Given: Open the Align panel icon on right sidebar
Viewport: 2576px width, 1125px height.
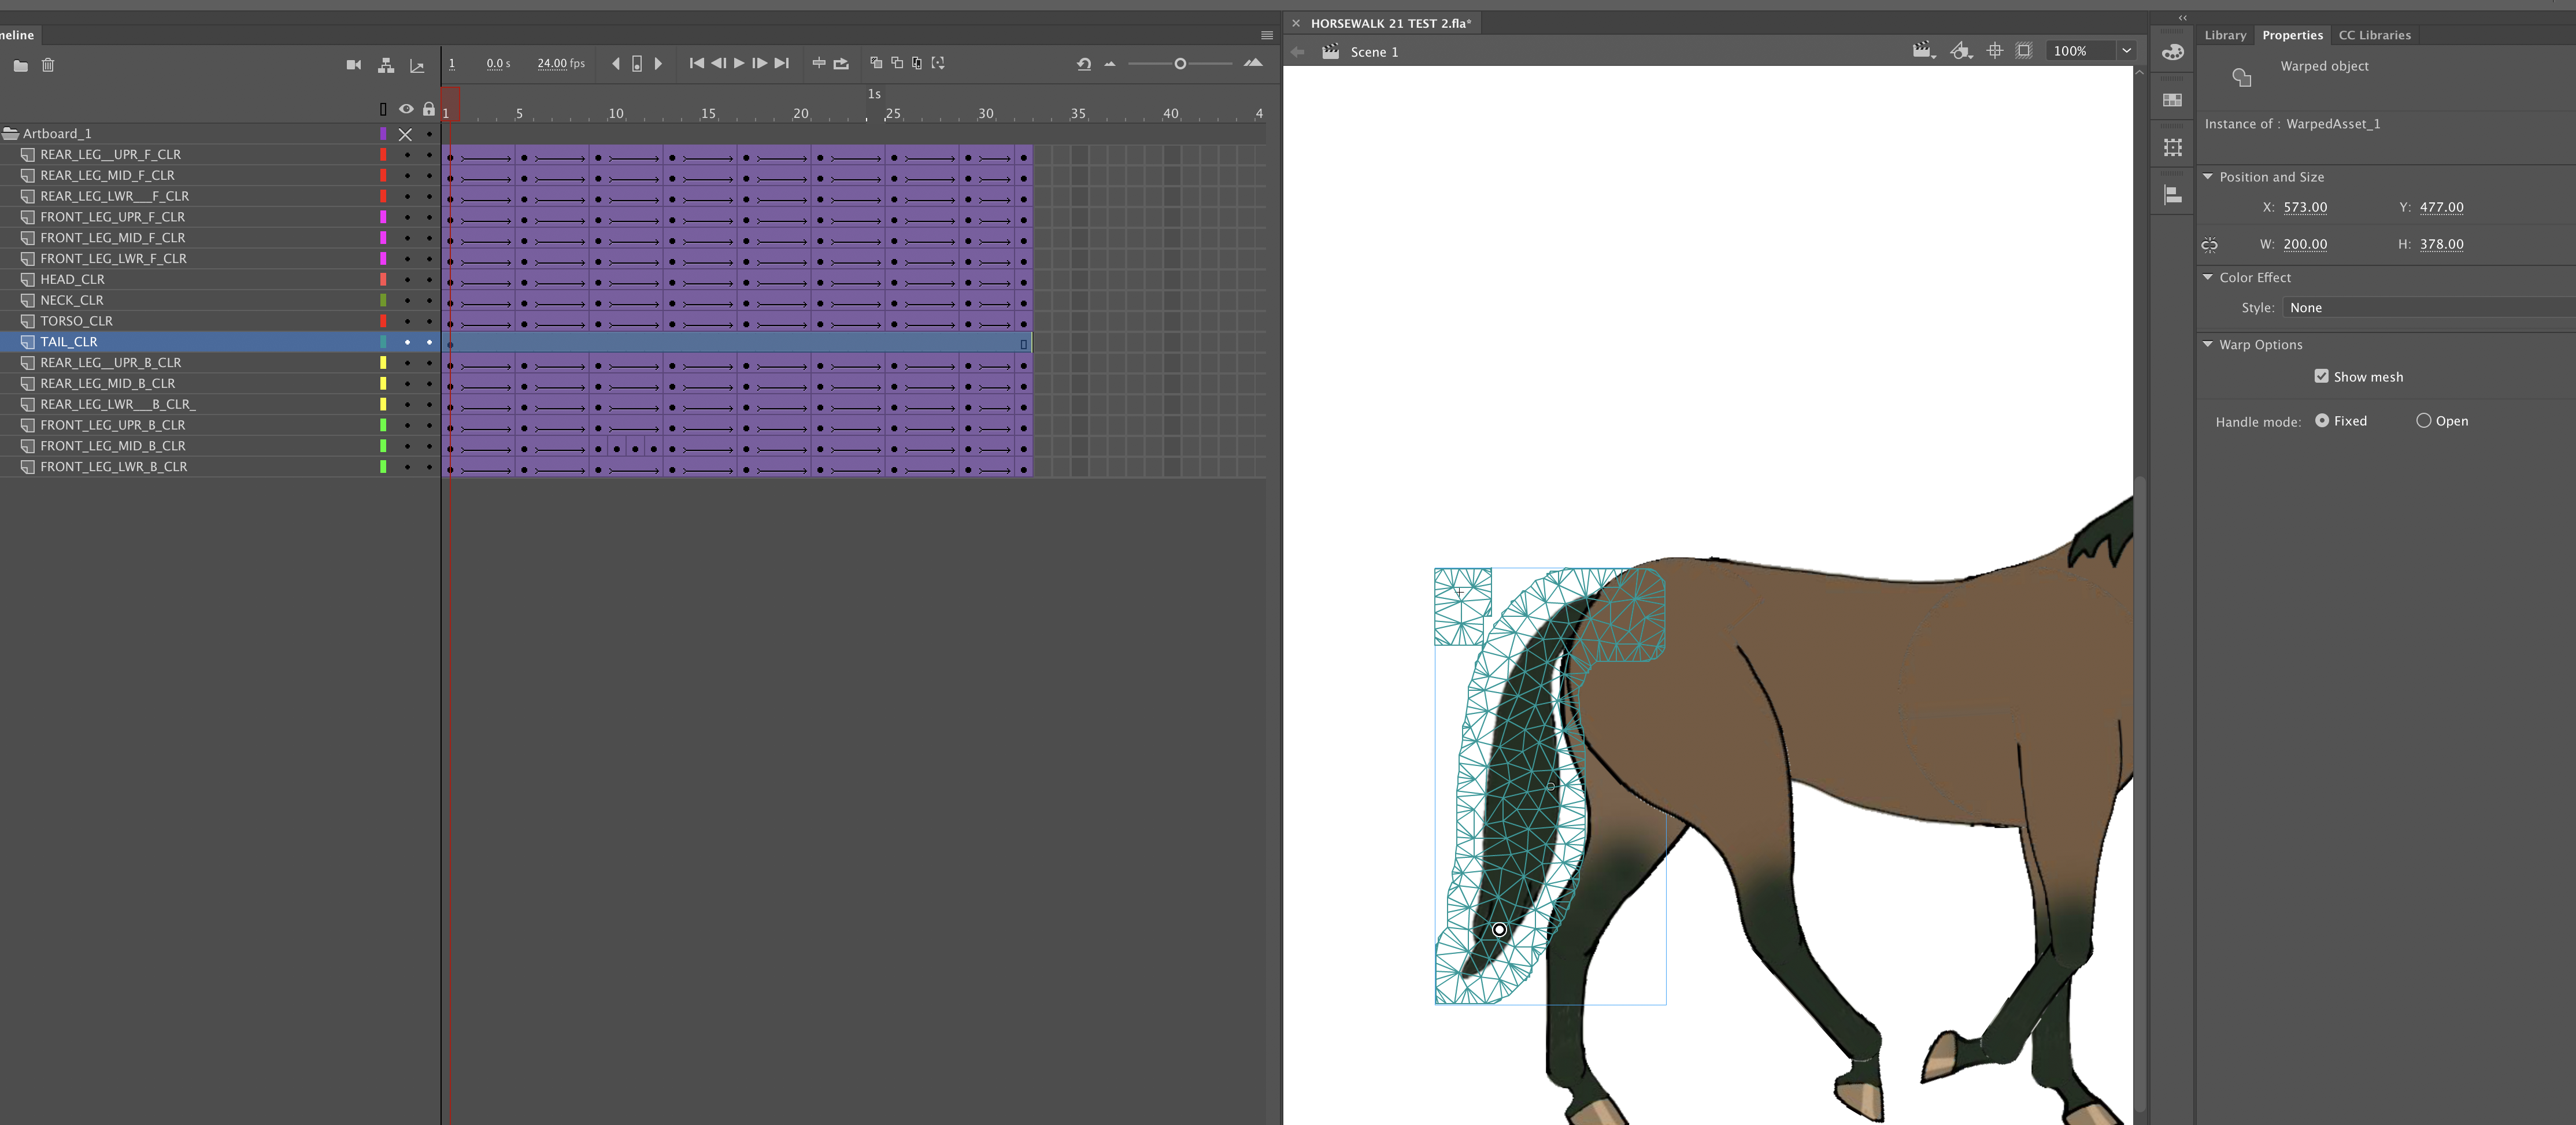Looking at the screenshot, I should pyautogui.click(x=2173, y=195).
